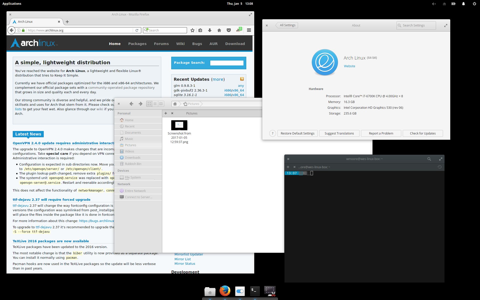This screenshot has width=480, height=300.
Task: Select the Arch Linux browser tab
Action: click(x=36, y=22)
